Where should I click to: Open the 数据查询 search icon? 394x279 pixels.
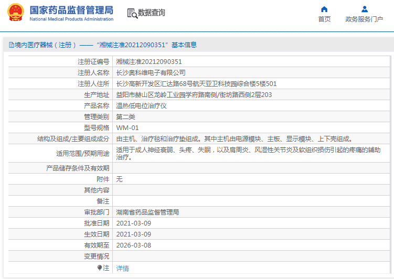pos(132,13)
